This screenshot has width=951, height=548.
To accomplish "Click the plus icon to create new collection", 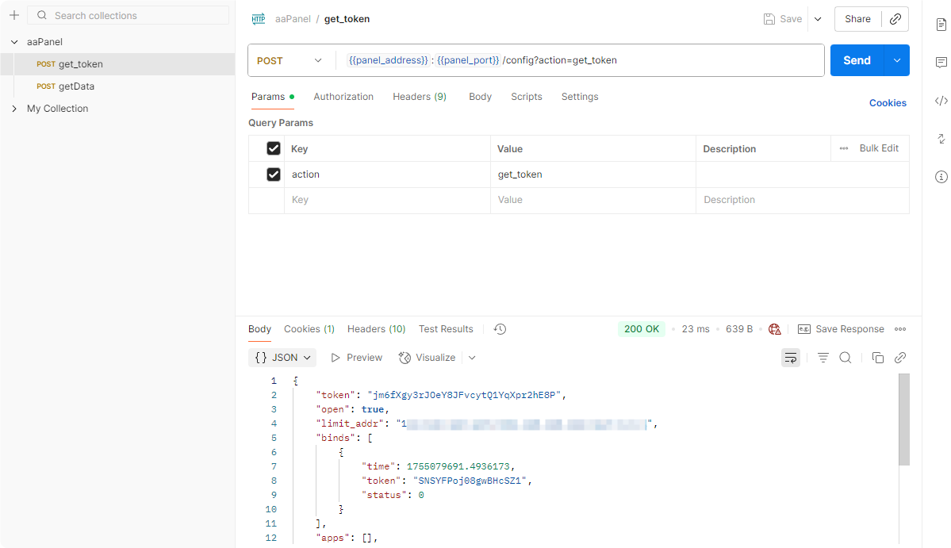I will (13, 15).
